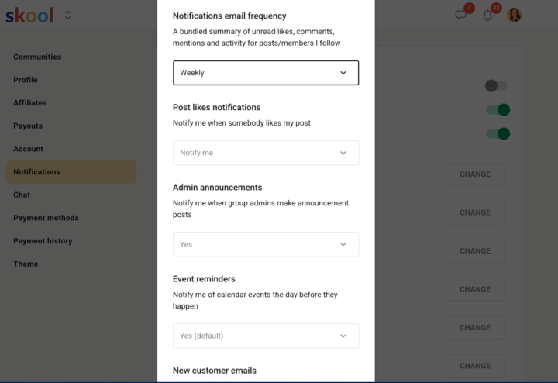Image resolution: width=558 pixels, height=383 pixels.
Task: Open the Admin announcements dropdown
Action: [x=265, y=244]
